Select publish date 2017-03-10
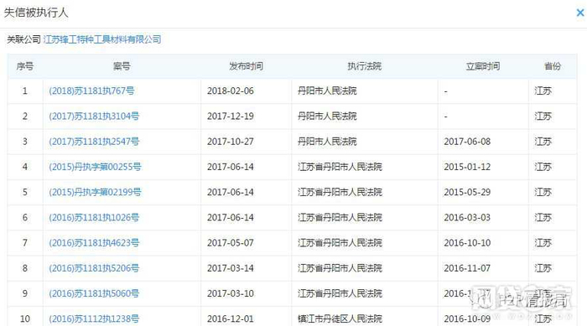The width and height of the screenshot is (587, 326). (x=231, y=293)
